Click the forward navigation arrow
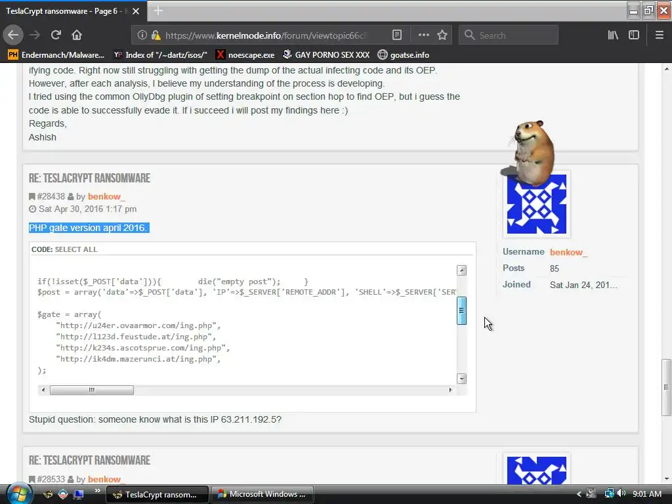The height and width of the screenshot is (504, 672). pos(35,35)
